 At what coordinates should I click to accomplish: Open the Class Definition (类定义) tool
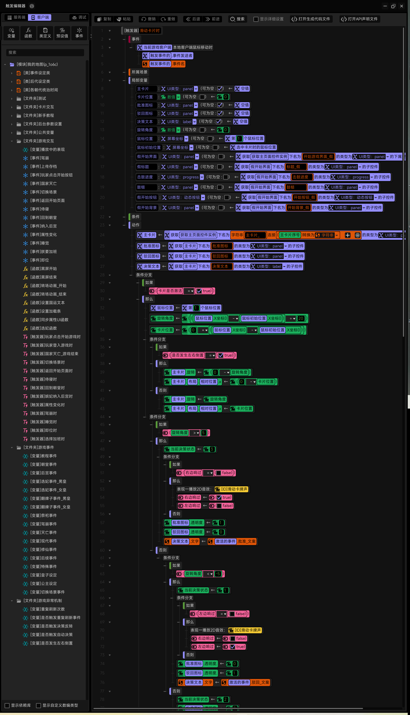tap(45, 33)
